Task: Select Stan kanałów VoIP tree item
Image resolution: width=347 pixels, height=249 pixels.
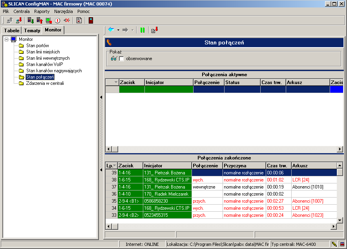Action: pyautogui.click(x=45, y=64)
